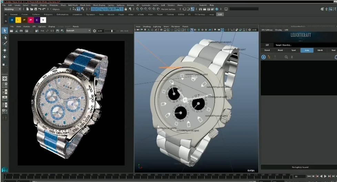This screenshot has height=182, width=337.
Task: Activate the Move tool
Action: (x=4, y=50)
